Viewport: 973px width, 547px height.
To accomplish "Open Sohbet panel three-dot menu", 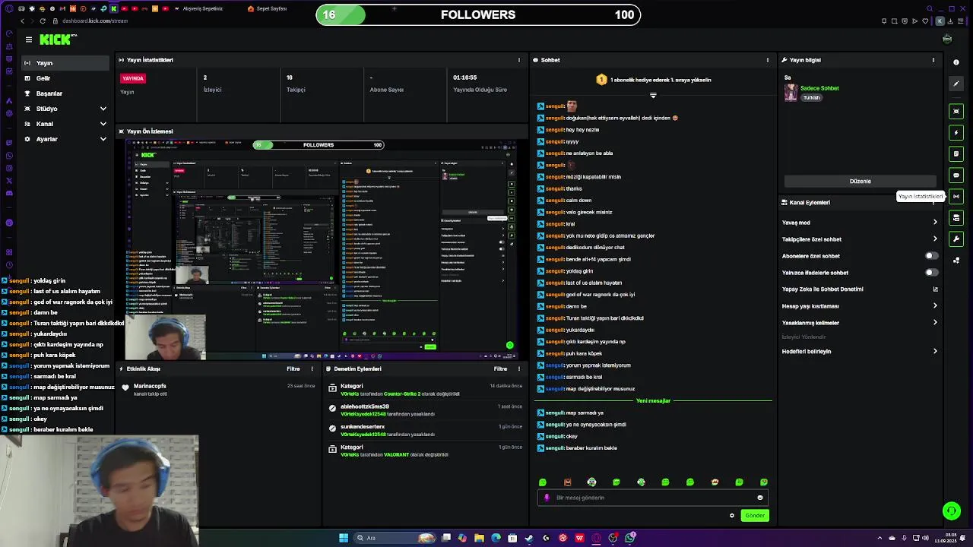I will click(767, 60).
